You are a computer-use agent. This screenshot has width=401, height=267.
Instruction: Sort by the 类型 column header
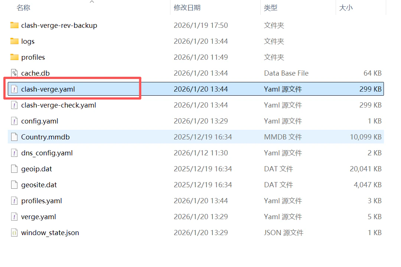click(x=270, y=8)
